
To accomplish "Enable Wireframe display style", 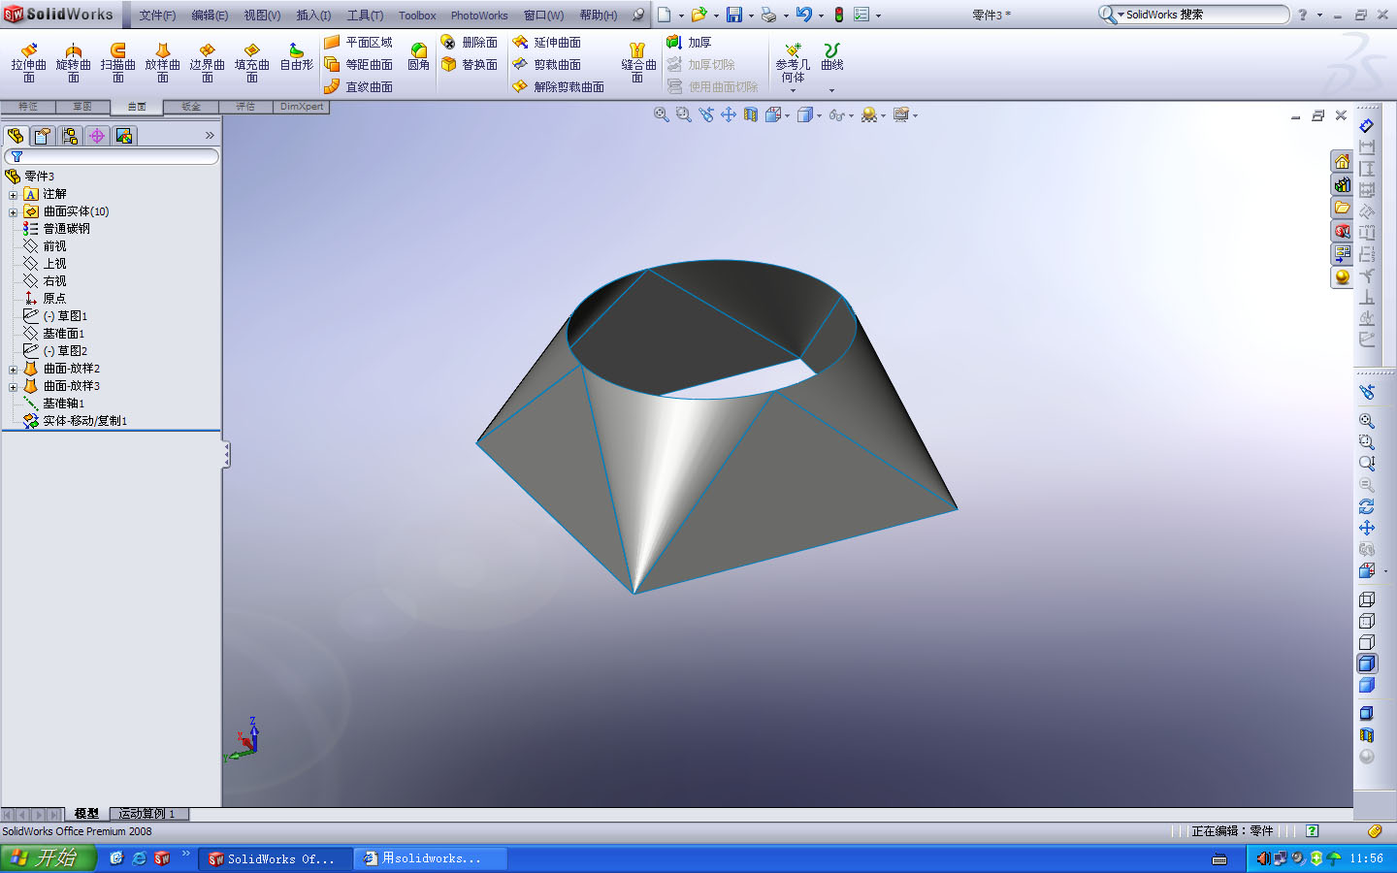I will pos(1367,599).
